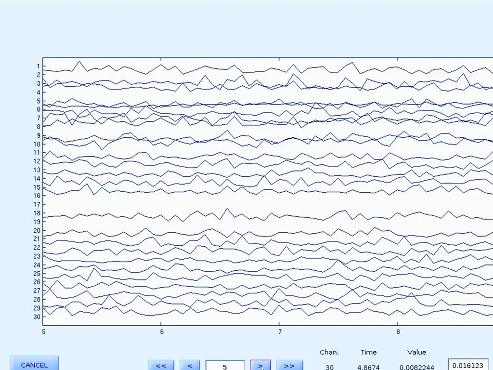Click the 6 second x-axis tick label
493x370 pixels.
point(161,332)
